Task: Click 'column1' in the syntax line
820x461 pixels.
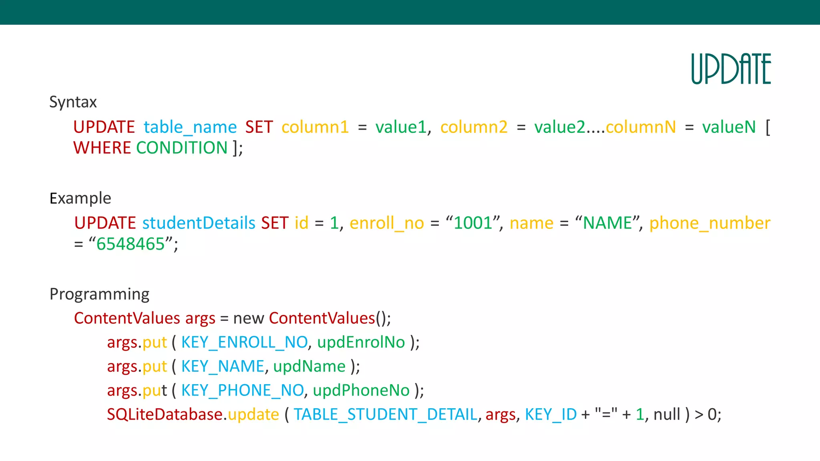Action: (x=315, y=127)
